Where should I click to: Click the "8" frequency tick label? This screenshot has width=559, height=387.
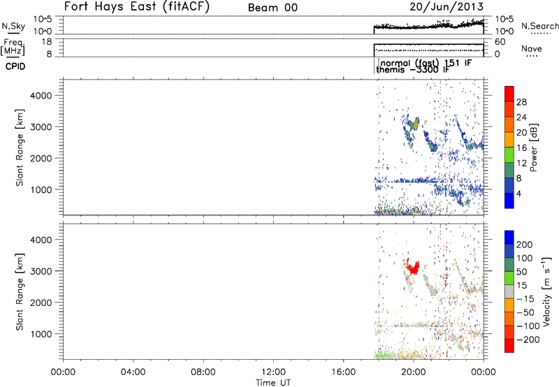(49, 54)
